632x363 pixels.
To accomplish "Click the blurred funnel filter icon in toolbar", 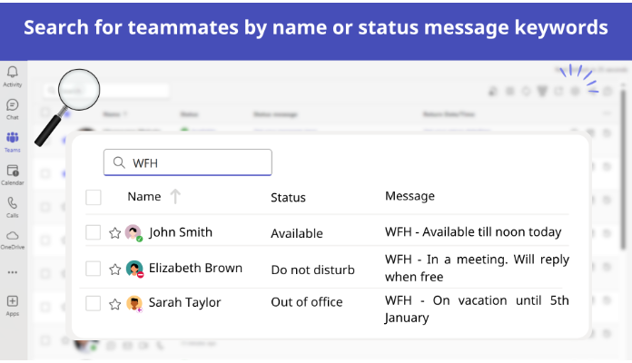I will click(542, 92).
